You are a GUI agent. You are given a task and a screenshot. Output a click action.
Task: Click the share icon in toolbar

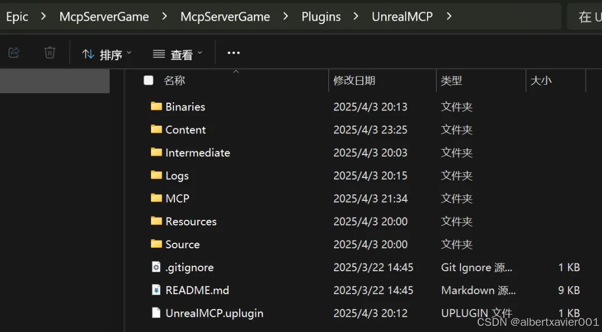(14, 52)
